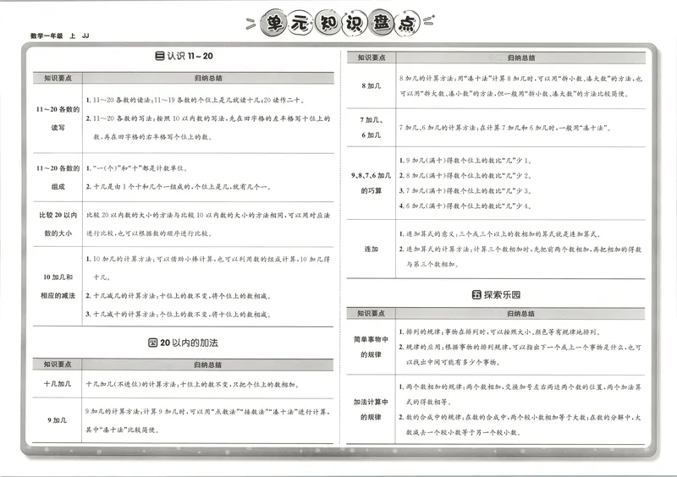This screenshot has height=477, width=677.
Task: Select the row label "加法计算中的规律"
Action: point(371,409)
